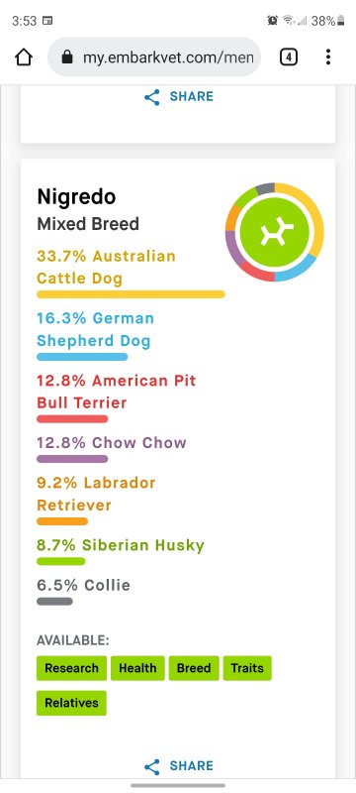The image size is (356, 793).
Task: Select the 12.8% Chow Chow label
Action: tap(112, 442)
